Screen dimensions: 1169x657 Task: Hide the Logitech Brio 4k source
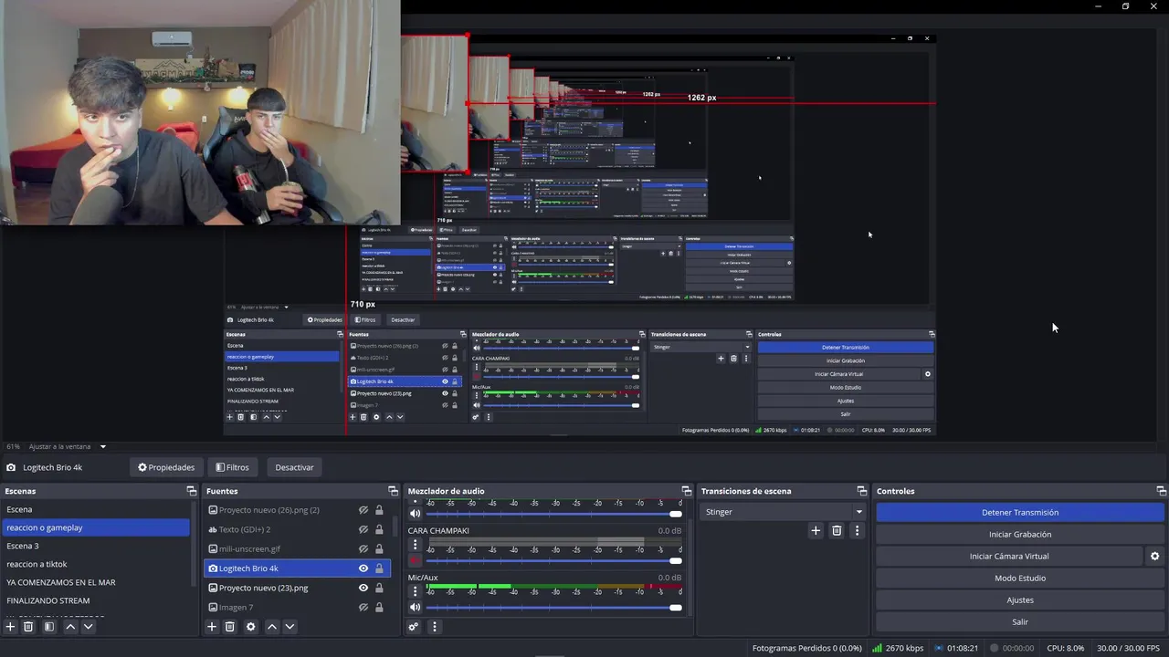tap(363, 568)
